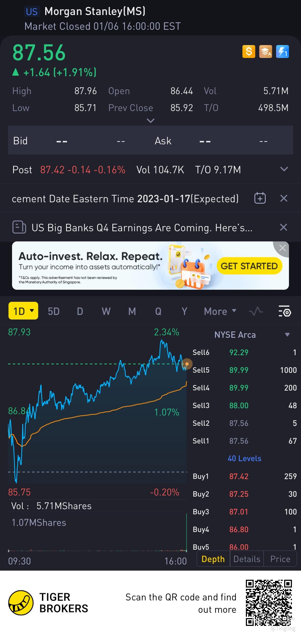Select the Depth tab

(x=213, y=559)
